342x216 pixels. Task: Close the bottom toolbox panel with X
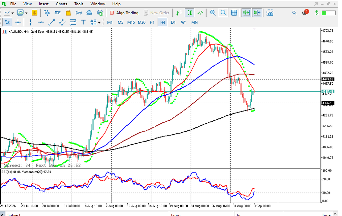point(2,214)
